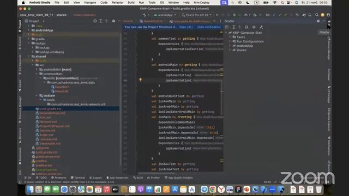This screenshot has width=349, height=196.
Task: Expand the androidApp folder in Project tree
Action: tap(28, 30)
